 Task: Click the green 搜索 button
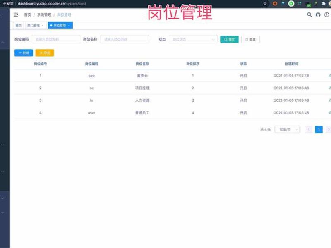tap(229, 39)
